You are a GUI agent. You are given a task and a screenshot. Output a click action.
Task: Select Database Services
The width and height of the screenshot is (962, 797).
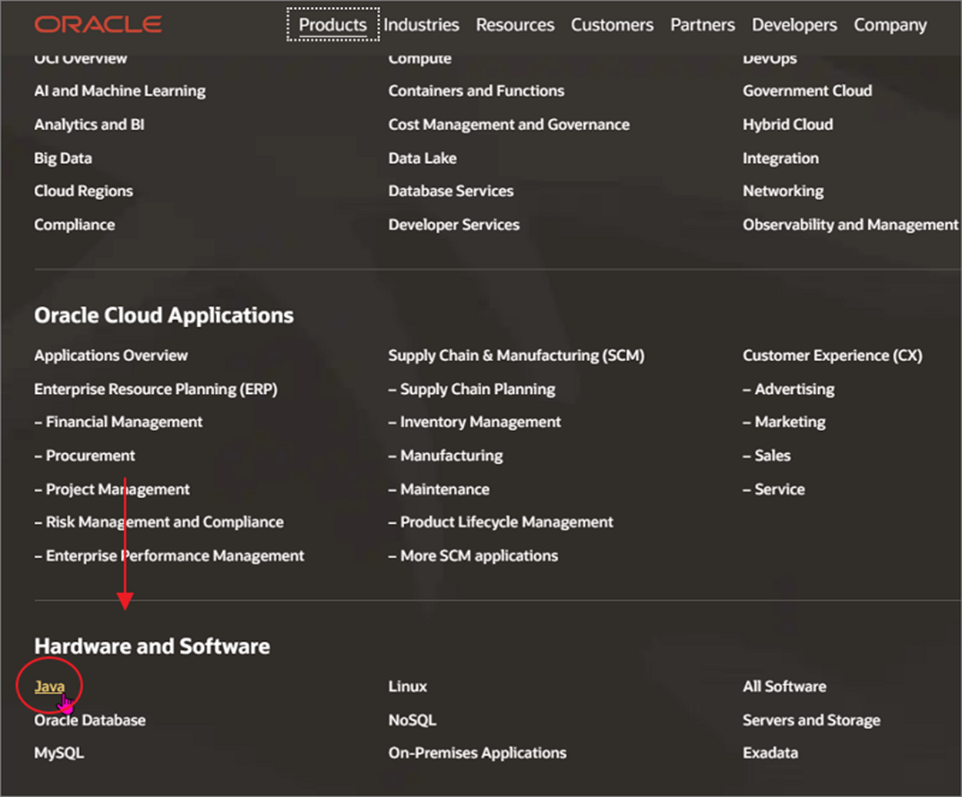point(451,191)
